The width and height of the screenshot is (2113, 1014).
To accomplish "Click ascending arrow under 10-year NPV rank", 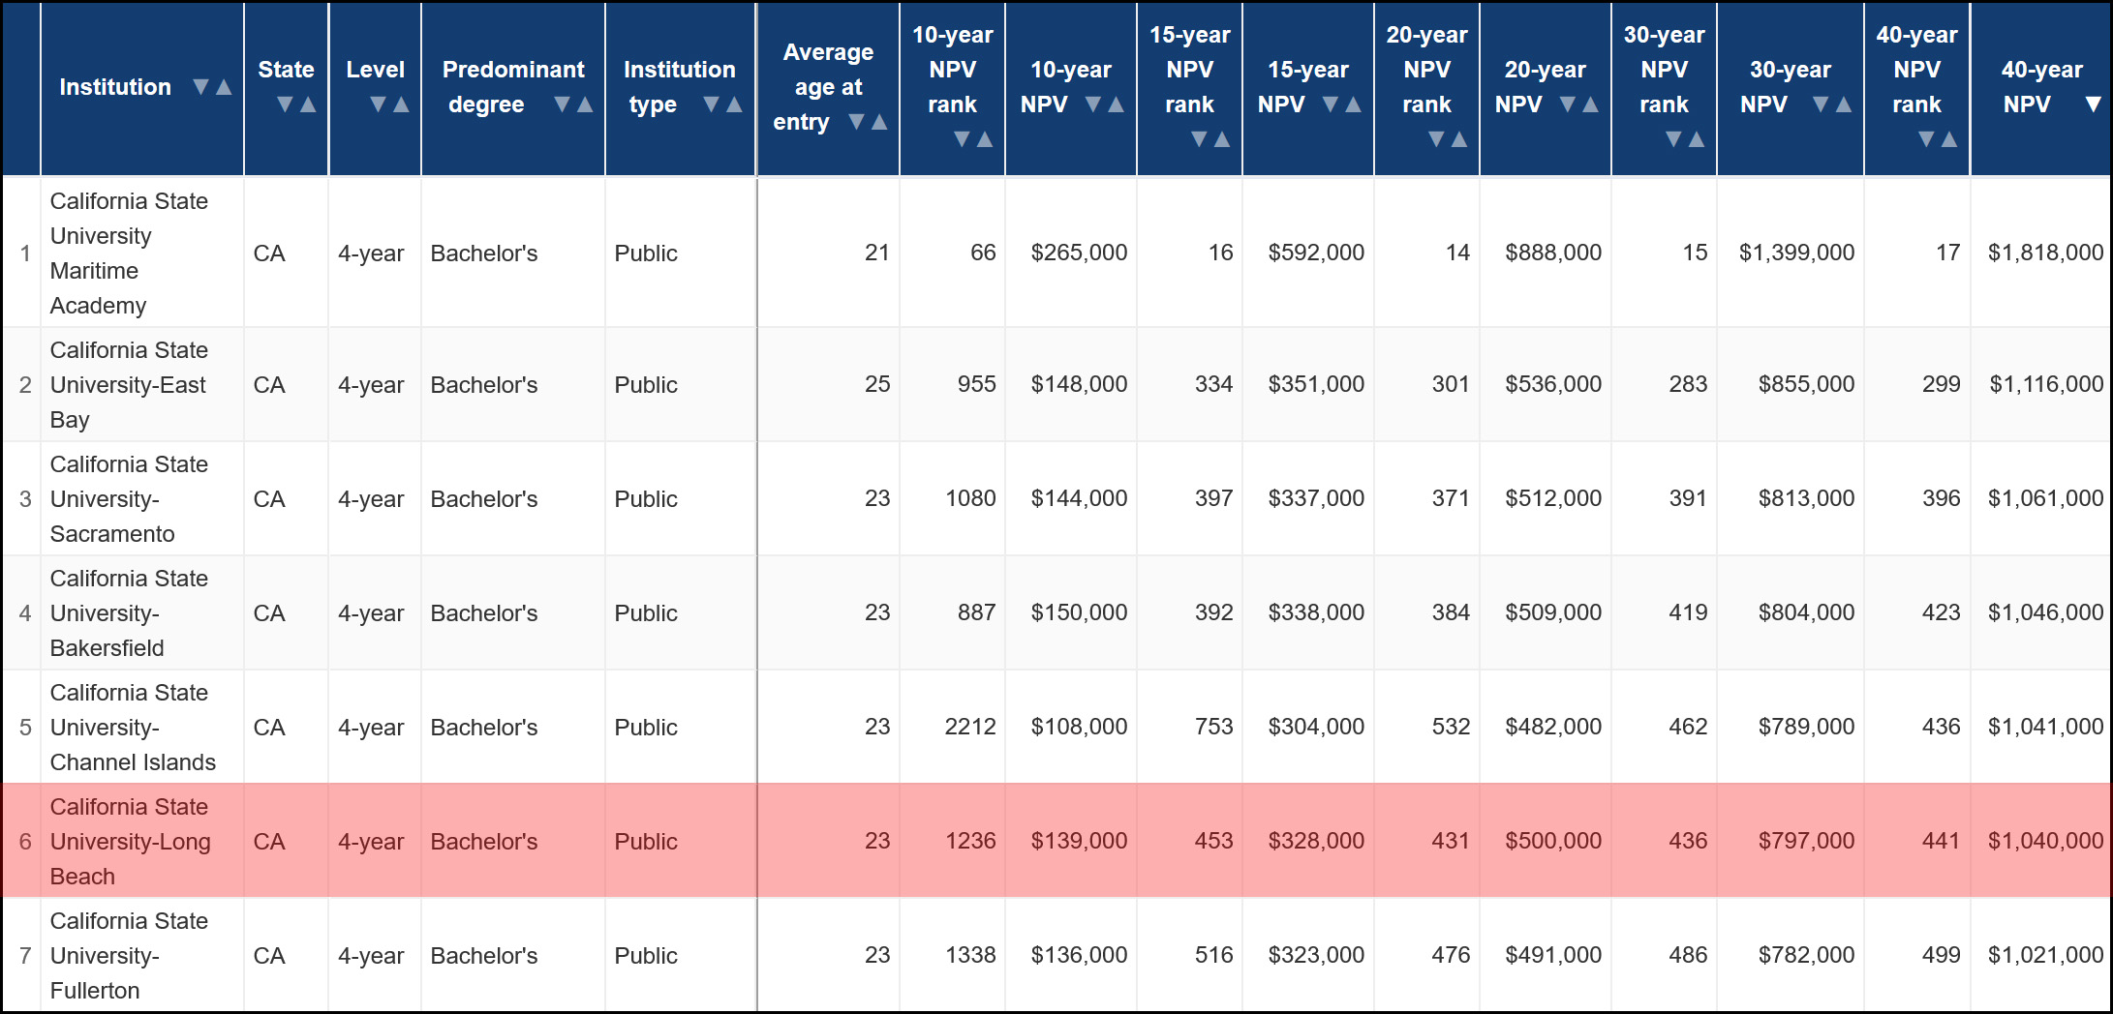I will (985, 139).
